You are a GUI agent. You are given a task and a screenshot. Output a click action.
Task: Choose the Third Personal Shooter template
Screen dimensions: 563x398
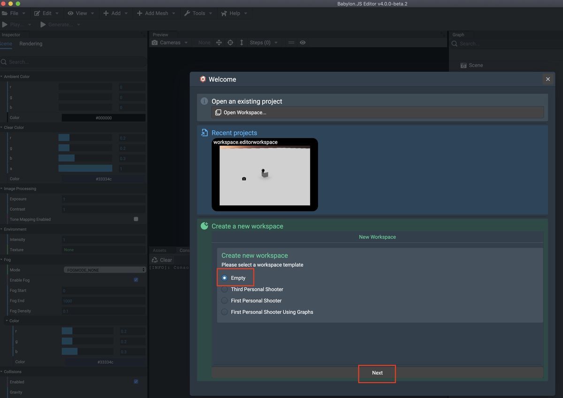coord(224,289)
